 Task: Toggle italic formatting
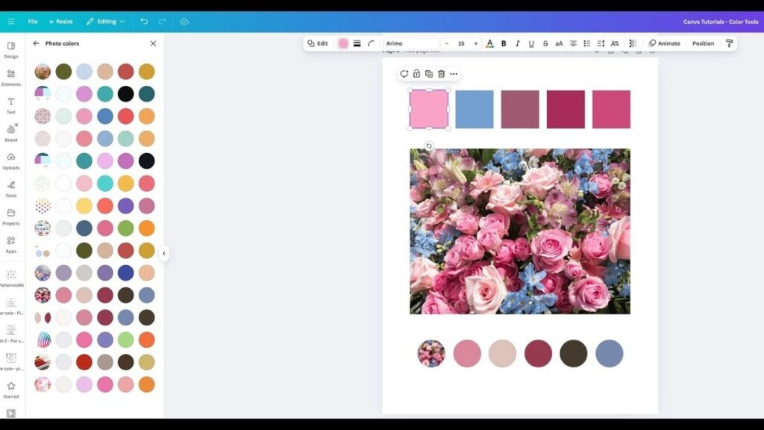click(517, 43)
